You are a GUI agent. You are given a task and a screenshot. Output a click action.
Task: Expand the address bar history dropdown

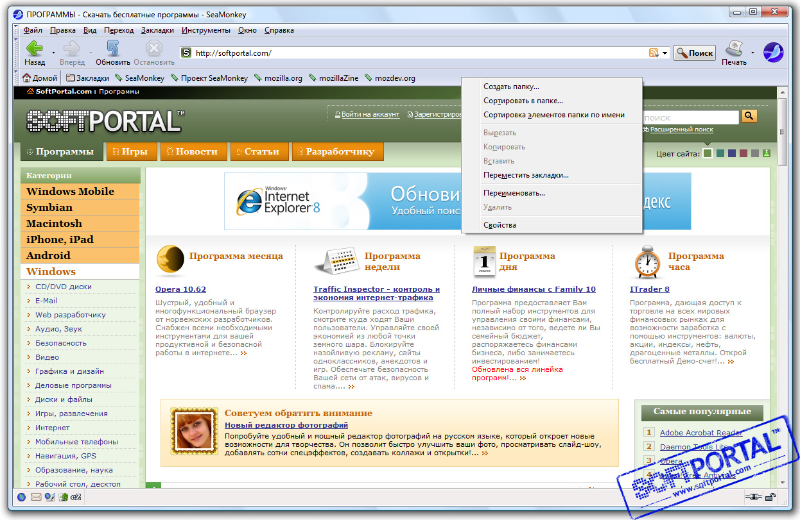pos(665,53)
